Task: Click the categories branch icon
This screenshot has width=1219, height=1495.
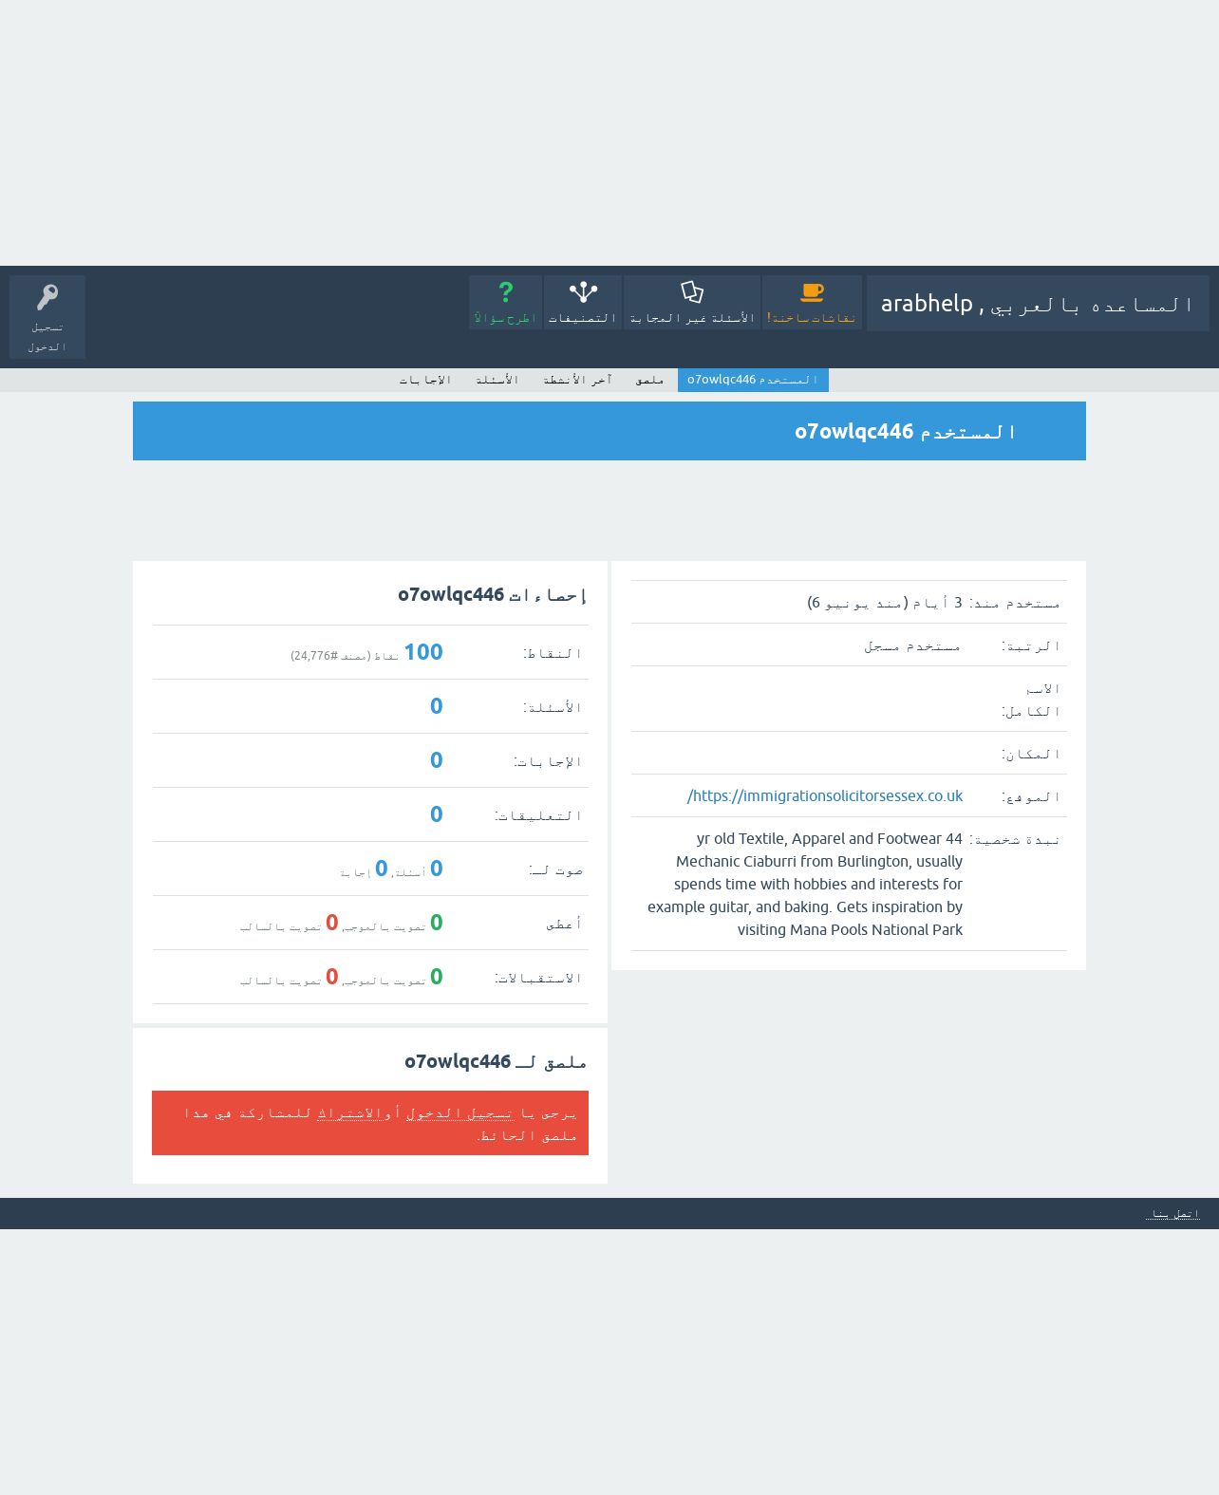Action: click(x=583, y=291)
